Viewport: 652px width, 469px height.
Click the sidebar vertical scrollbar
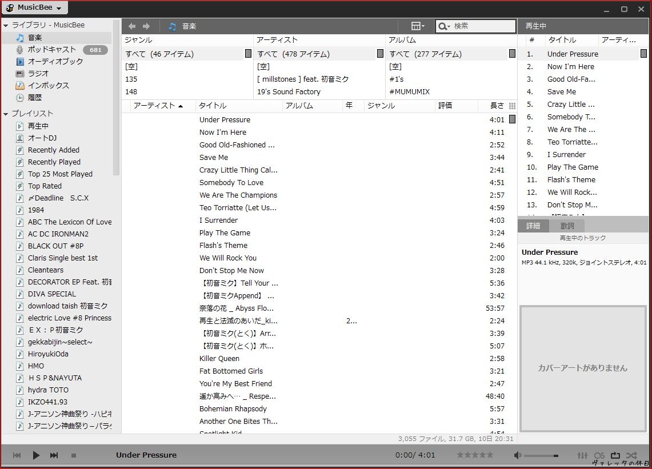pyautogui.click(x=116, y=98)
